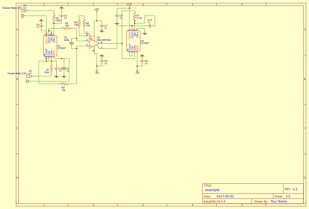Click the 'Your Name' drawn-by value
Viewport: 309px width, 209px height.
click(279, 201)
